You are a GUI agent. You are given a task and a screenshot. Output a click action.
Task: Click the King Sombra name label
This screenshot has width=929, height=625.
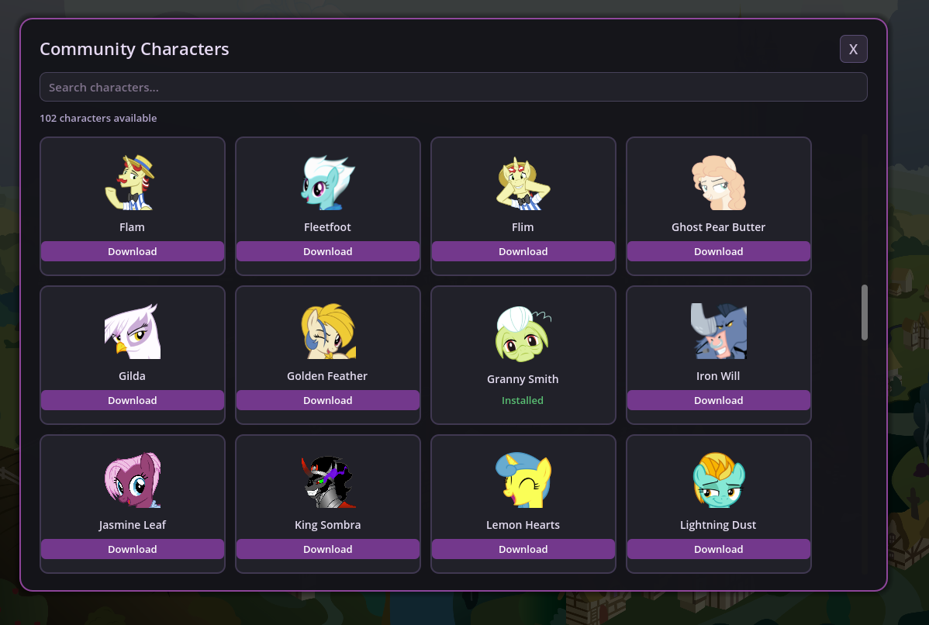point(328,524)
